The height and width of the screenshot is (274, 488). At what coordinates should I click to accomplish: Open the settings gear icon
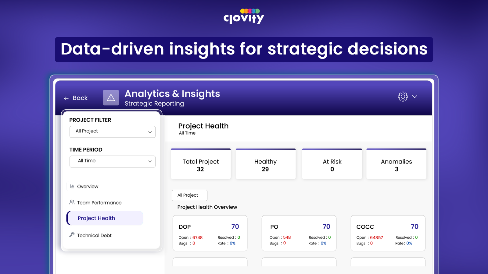(403, 97)
